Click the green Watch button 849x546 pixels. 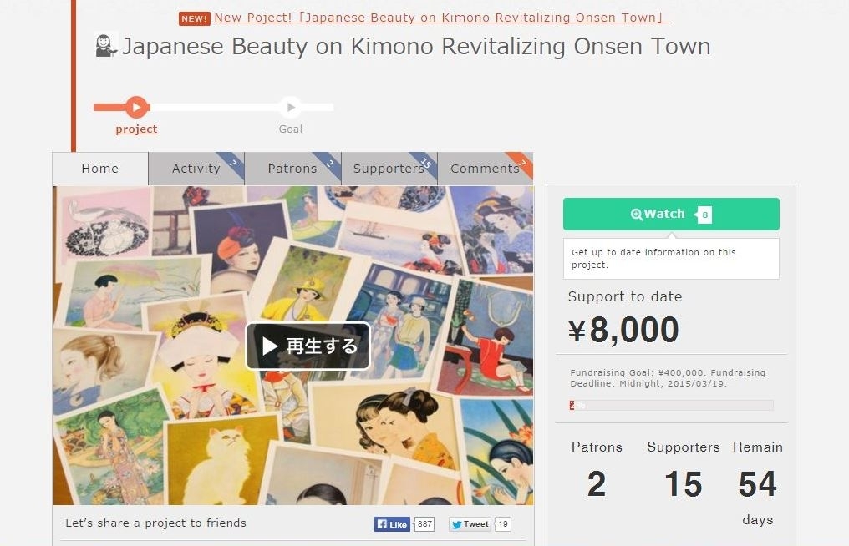[671, 215]
